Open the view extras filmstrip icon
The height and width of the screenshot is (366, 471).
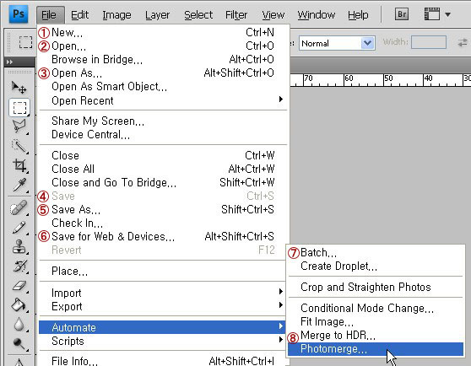click(432, 14)
